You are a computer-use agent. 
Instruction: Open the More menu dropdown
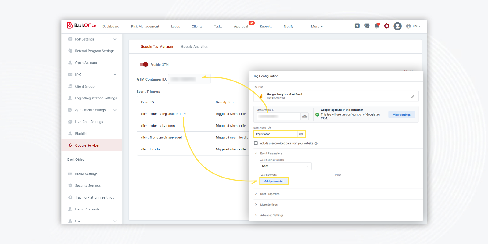tap(317, 27)
